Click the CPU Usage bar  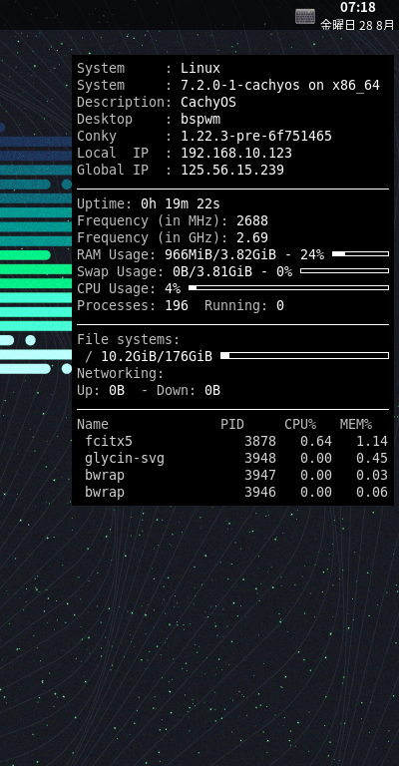[x=288, y=287]
